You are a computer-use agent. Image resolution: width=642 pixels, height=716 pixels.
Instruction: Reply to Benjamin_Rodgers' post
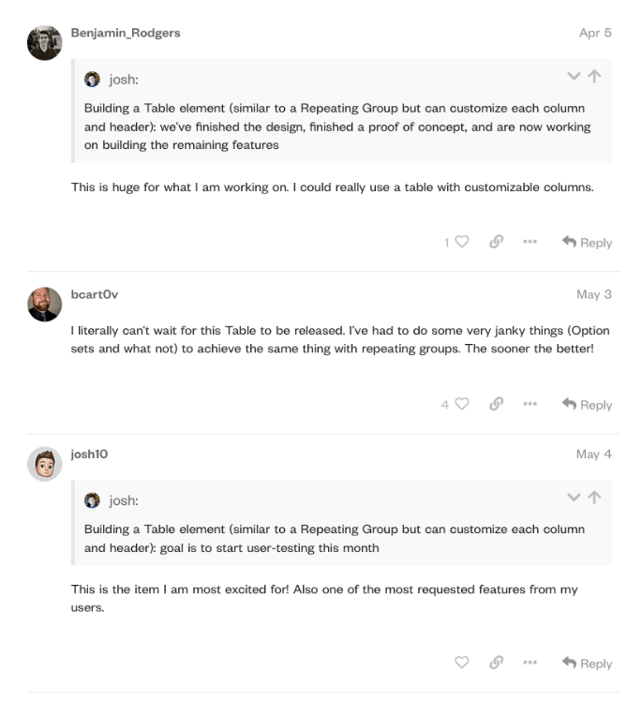[587, 243]
